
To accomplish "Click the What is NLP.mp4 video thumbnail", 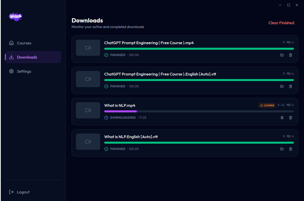I will 88,110.
